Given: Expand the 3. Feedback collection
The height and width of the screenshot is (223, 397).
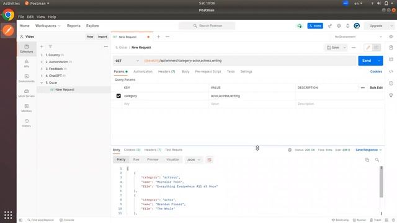Looking at the screenshot, I should tap(42, 69).
